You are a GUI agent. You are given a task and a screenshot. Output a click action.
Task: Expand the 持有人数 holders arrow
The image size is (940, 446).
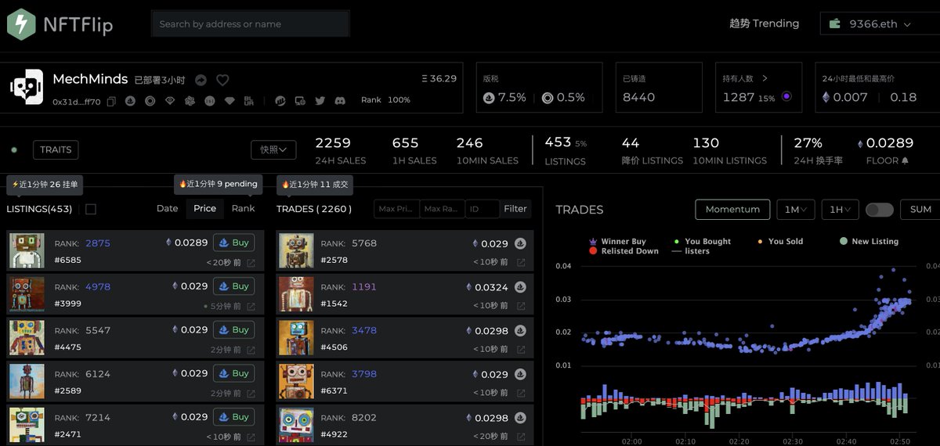[765, 78]
